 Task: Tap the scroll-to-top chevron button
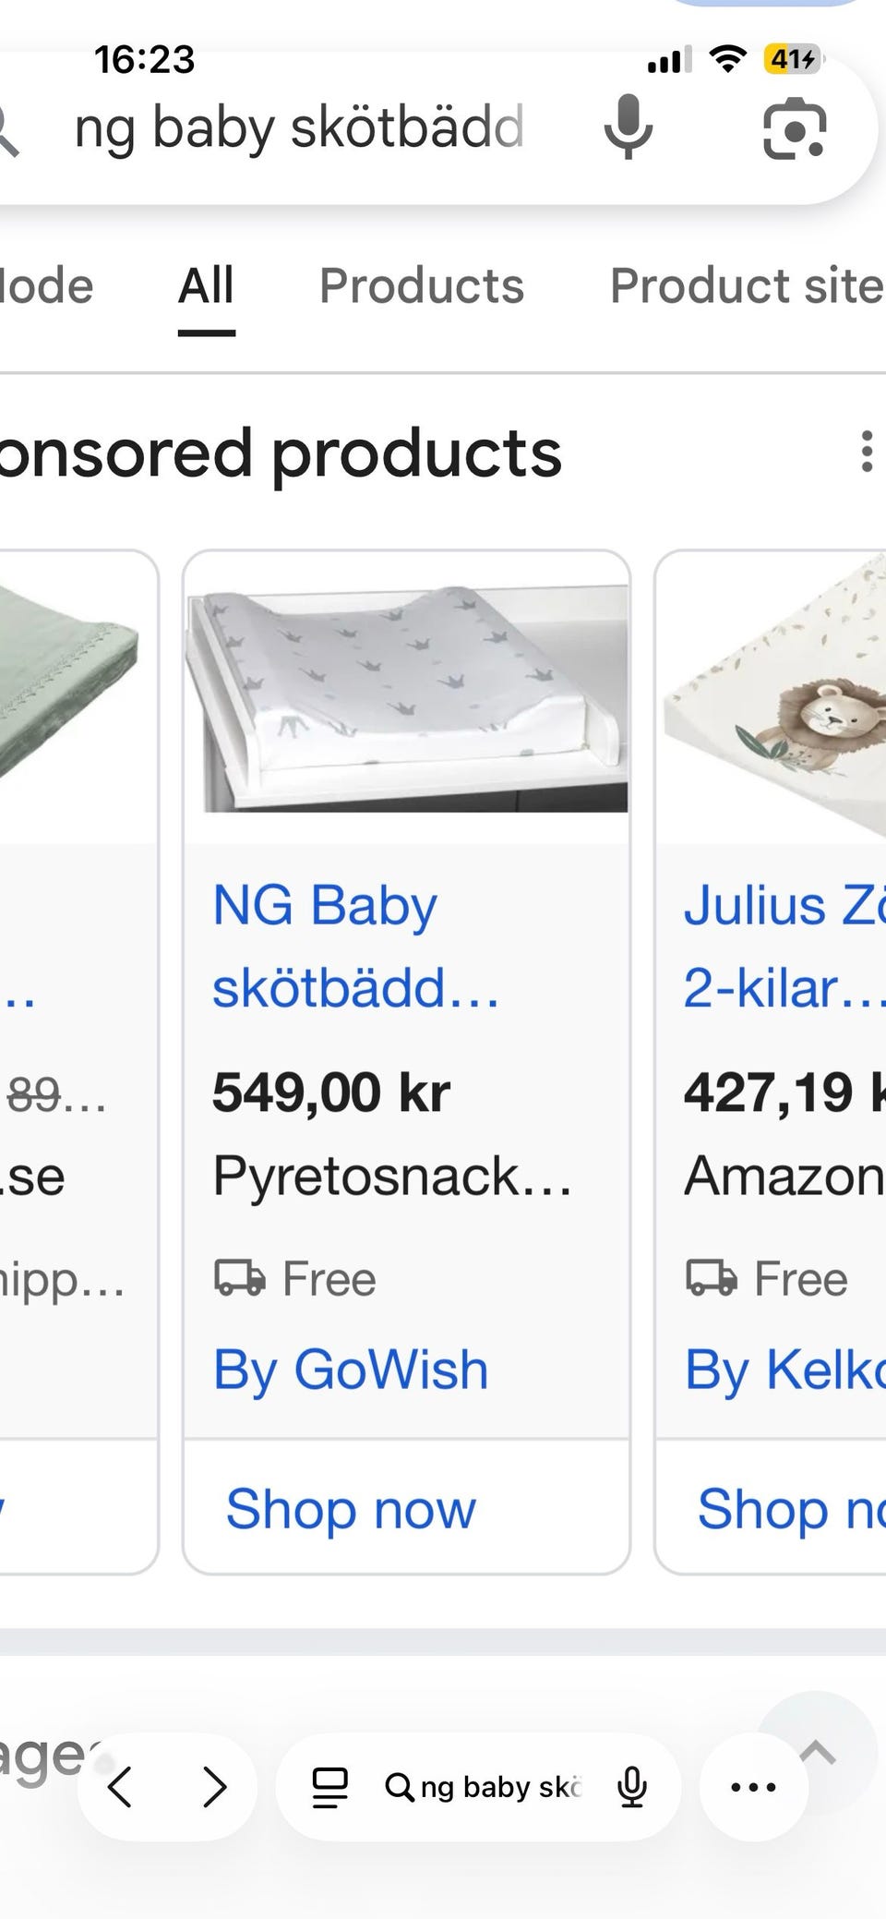pos(818,1753)
